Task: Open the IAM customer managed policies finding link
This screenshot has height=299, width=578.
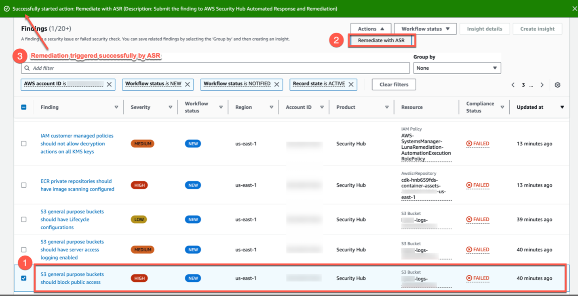Action: coord(77,143)
